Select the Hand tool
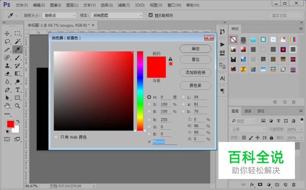Screen dimensions: 306x190 coord(7,106)
